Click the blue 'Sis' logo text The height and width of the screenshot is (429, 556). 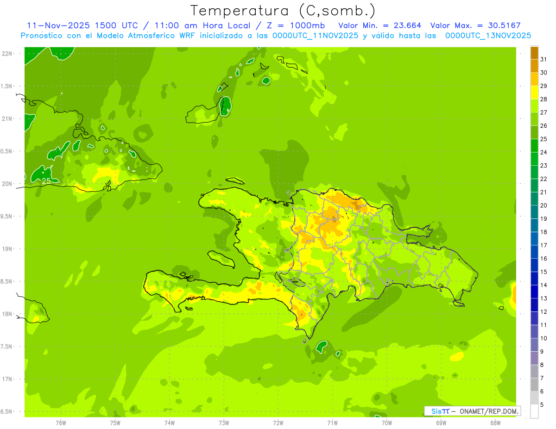(436, 411)
